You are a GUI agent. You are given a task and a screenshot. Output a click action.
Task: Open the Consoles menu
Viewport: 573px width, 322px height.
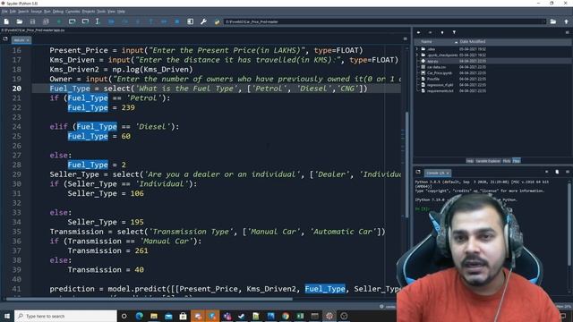(73, 12)
